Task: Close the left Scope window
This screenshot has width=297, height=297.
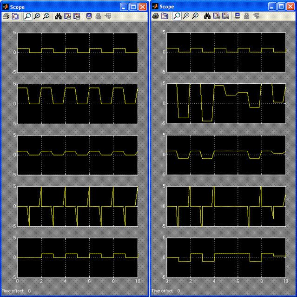Action: click(x=142, y=7)
